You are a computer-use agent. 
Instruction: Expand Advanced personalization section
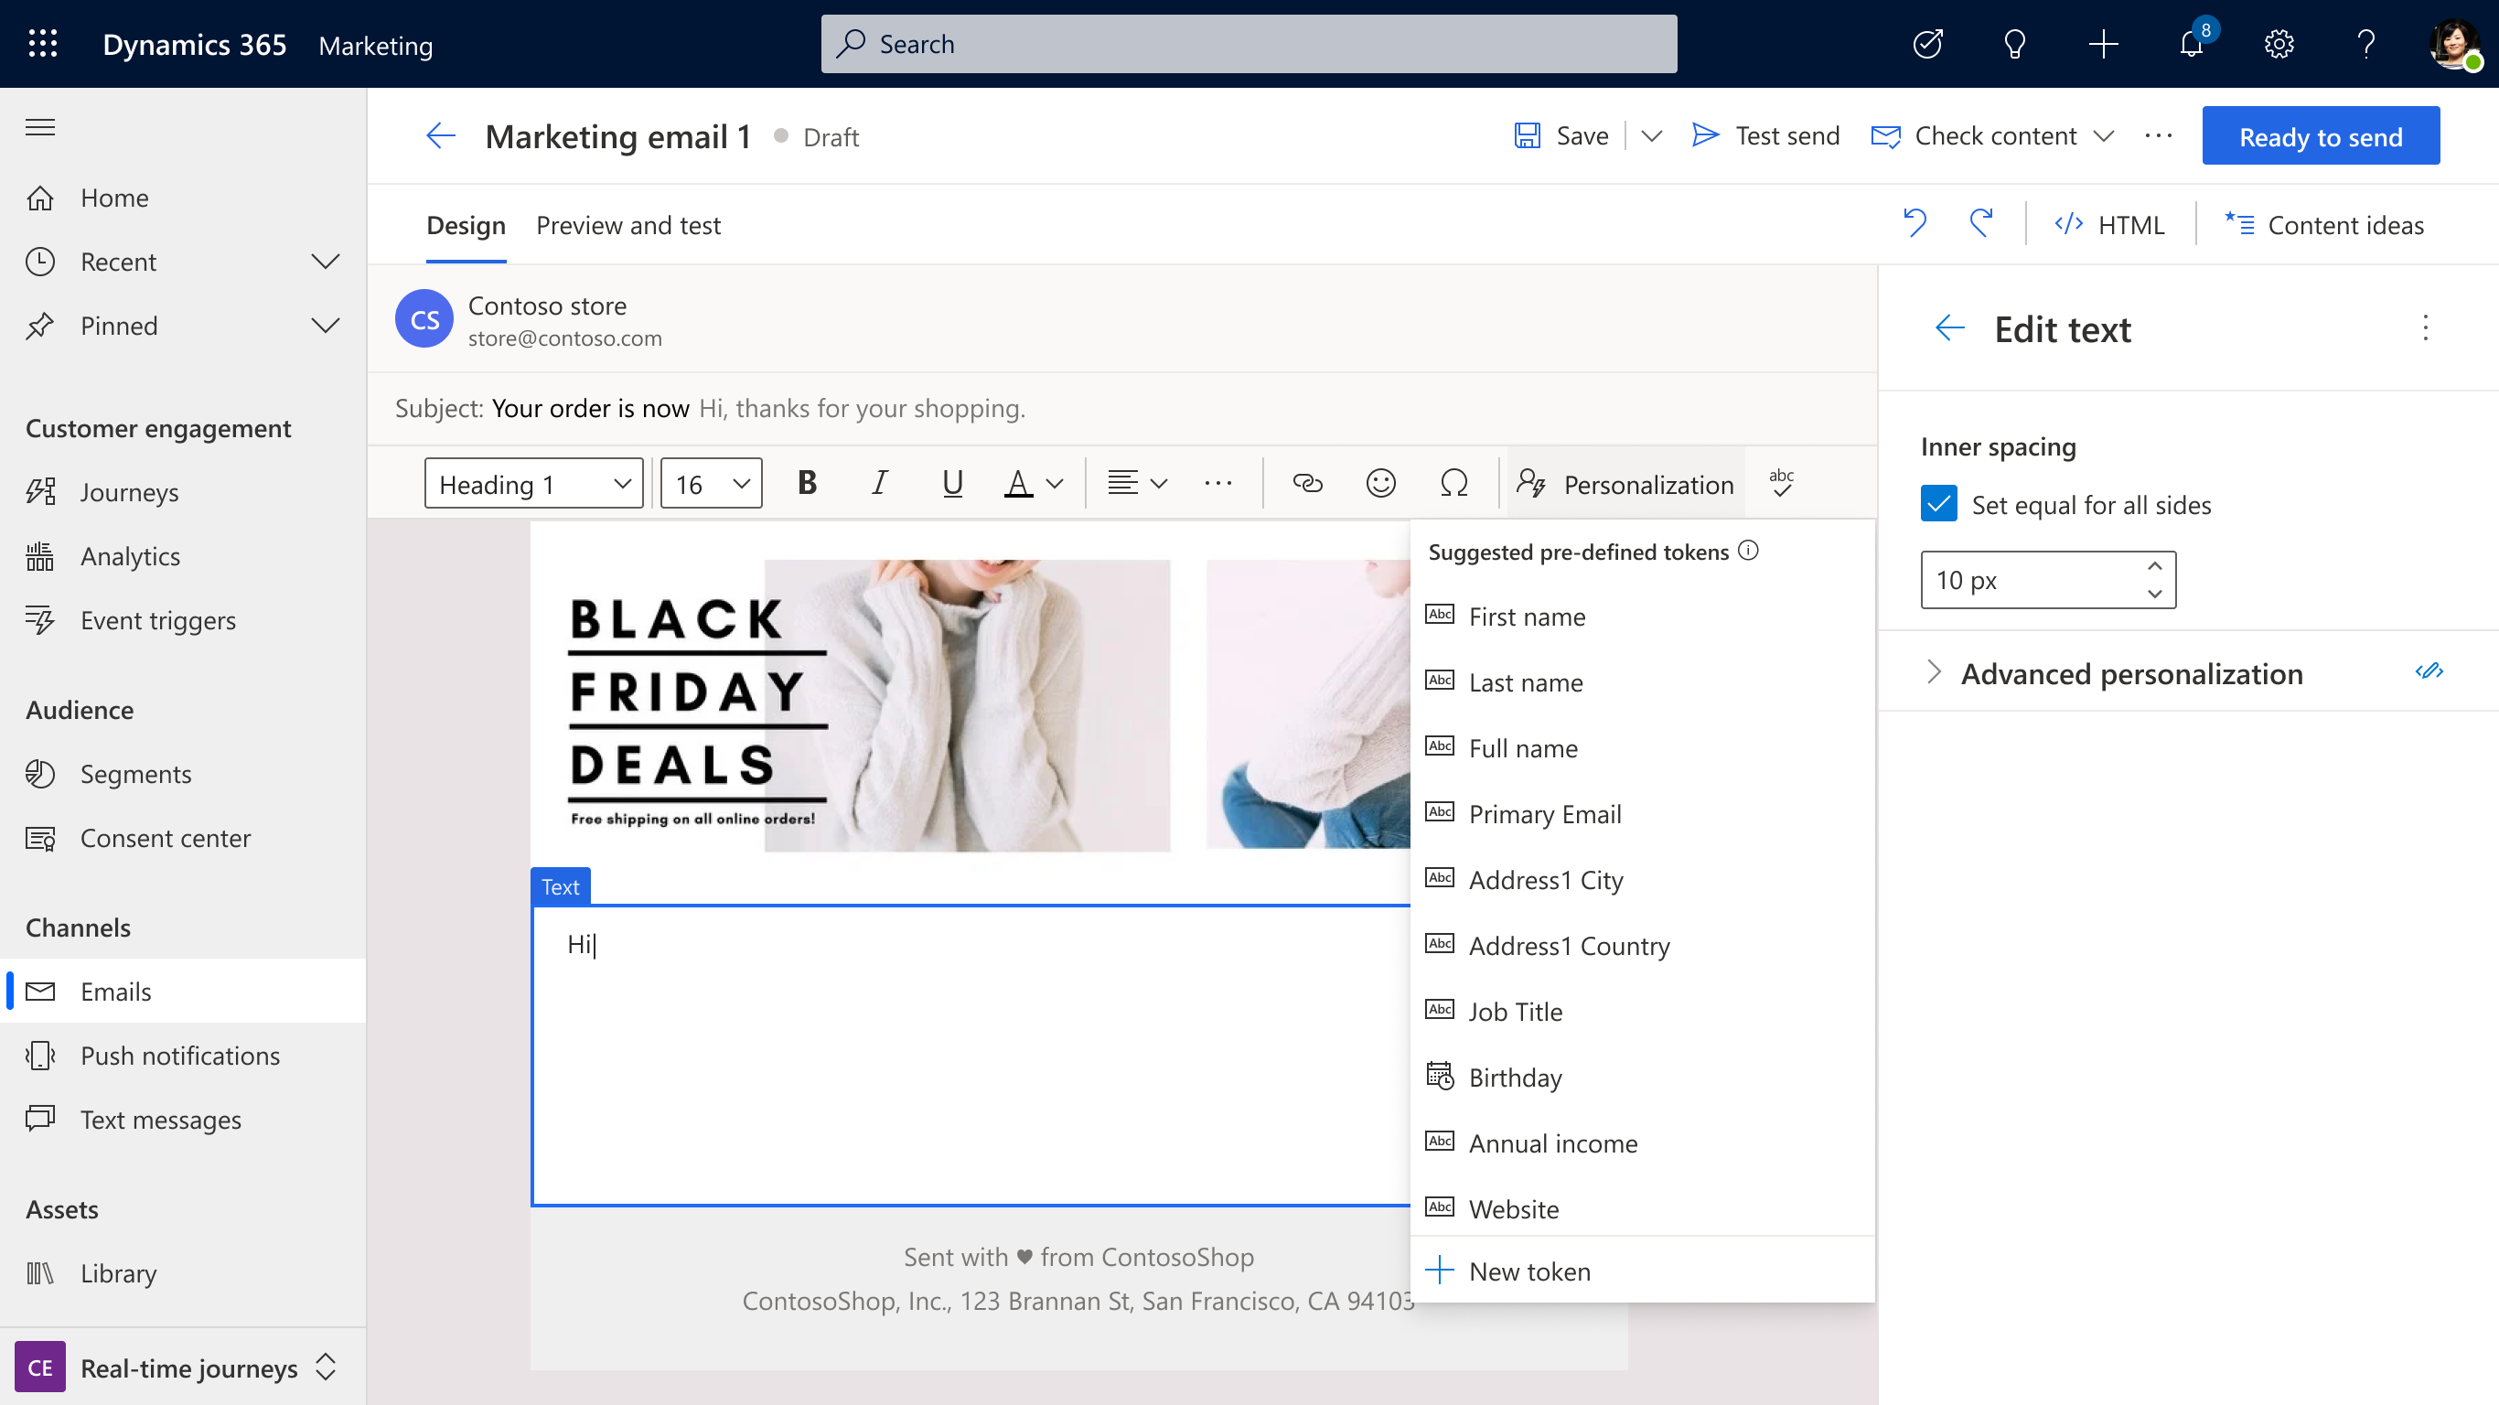1933,672
